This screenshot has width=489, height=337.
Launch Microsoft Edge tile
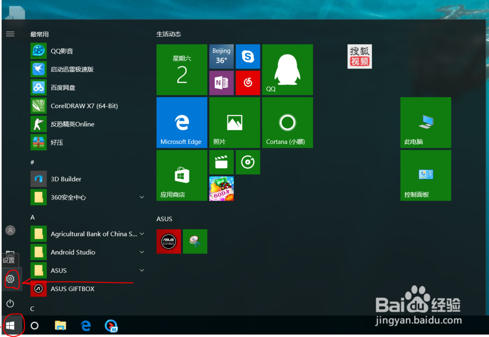[x=182, y=123]
